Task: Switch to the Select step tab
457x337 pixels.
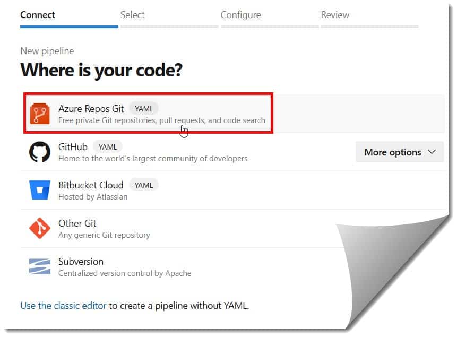Action: pyautogui.click(x=132, y=15)
